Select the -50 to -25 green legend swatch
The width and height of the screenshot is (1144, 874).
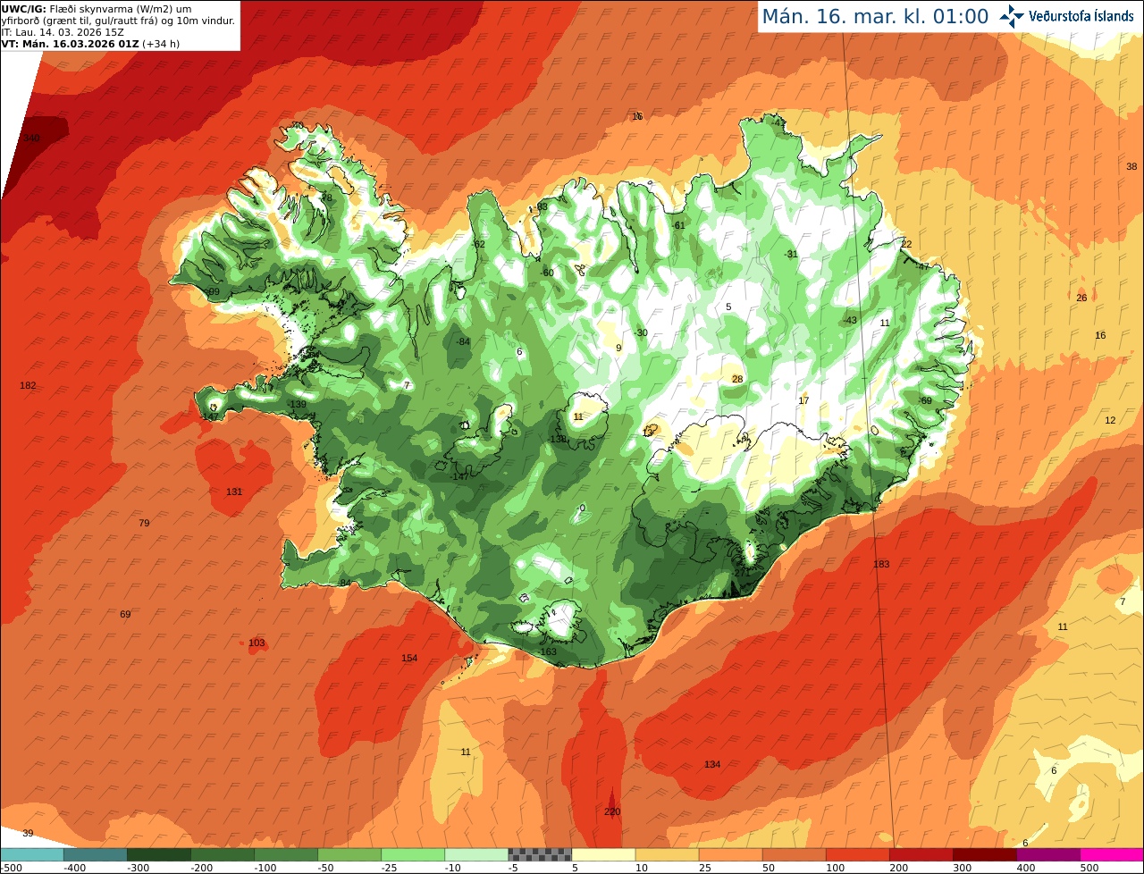click(x=349, y=854)
